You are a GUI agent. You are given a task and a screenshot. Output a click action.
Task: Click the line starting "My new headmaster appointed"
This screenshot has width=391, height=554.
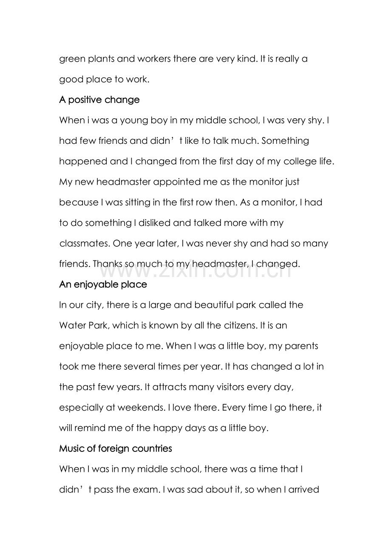[x=179, y=182]
